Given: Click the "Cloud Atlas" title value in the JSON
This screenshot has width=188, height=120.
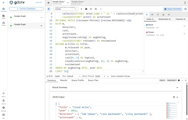Looking at the screenshot, I should coord(81,107).
